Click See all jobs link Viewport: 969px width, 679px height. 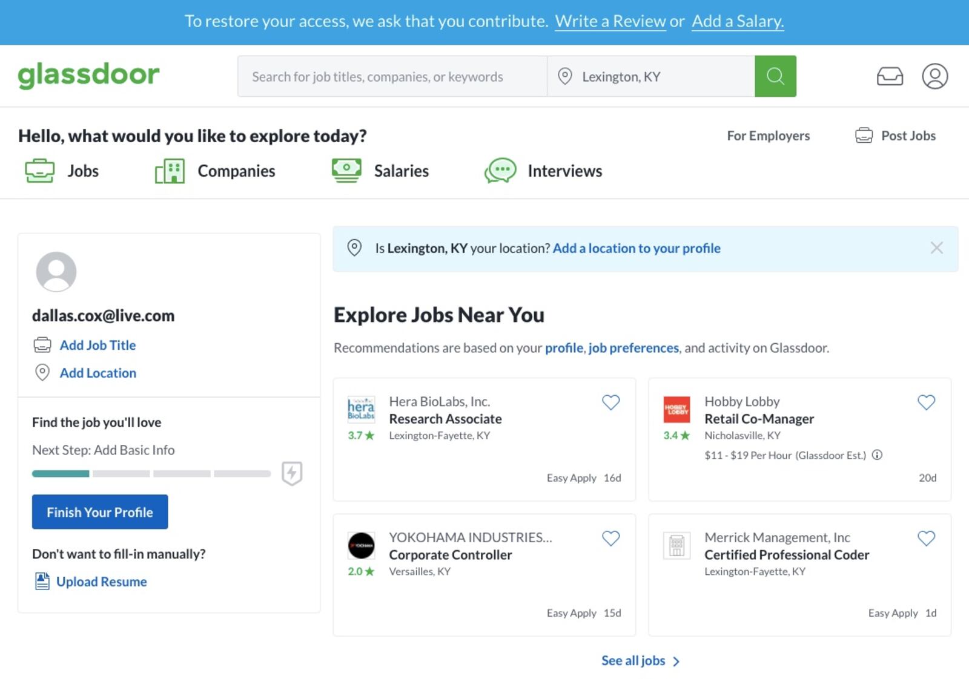click(x=633, y=661)
